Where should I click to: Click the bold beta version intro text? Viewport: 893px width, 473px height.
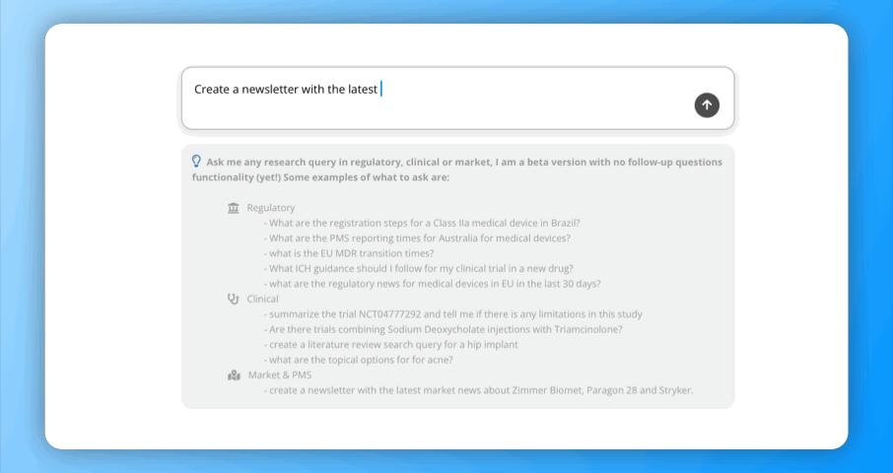457,169
